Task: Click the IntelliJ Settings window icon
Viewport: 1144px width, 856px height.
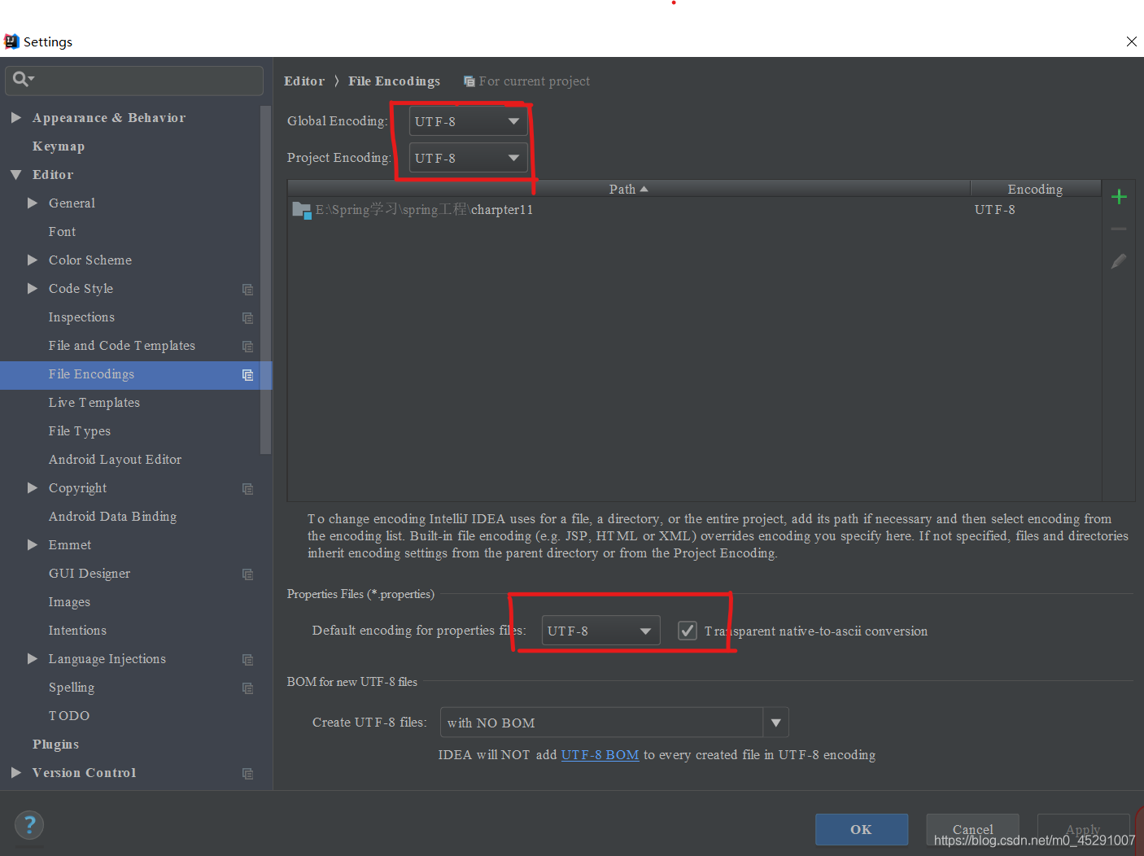Action: coord(11,41)
